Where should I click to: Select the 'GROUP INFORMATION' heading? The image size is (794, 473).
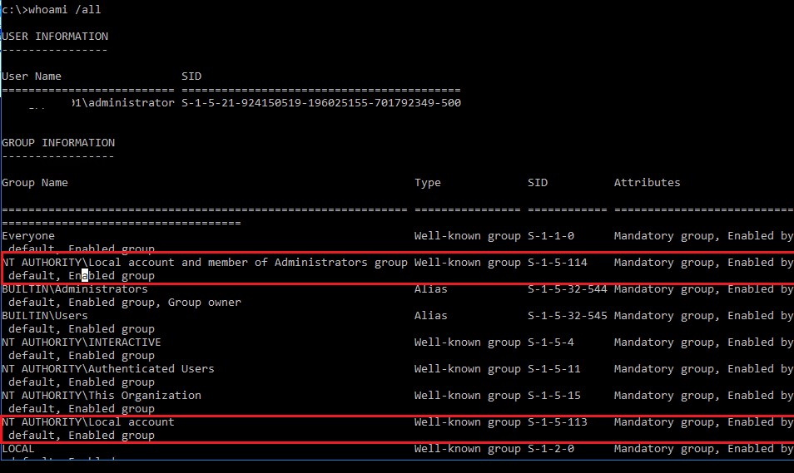[x=58, y=143]
